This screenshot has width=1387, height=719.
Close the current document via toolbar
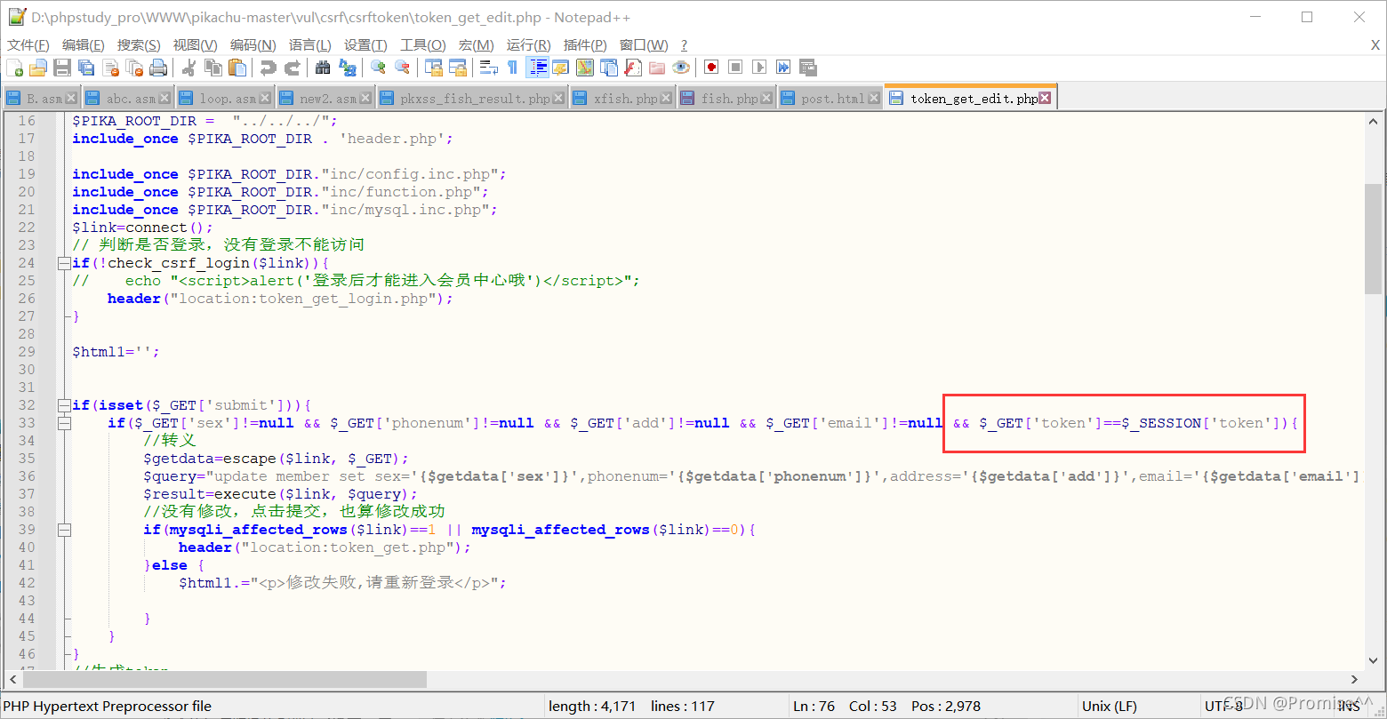click(x=110, y=68)
